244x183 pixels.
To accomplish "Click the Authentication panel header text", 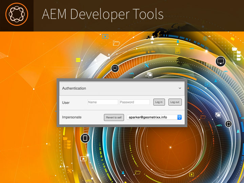I will (74, 88).
